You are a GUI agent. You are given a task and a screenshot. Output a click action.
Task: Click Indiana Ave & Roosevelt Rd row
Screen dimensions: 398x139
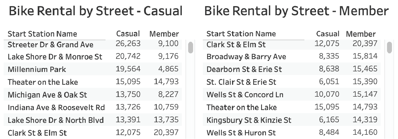[93, 107]
